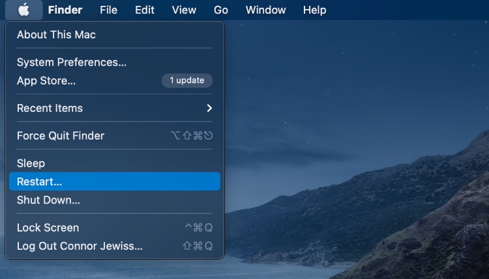Choose Force Quit Finder

(115, 136)
